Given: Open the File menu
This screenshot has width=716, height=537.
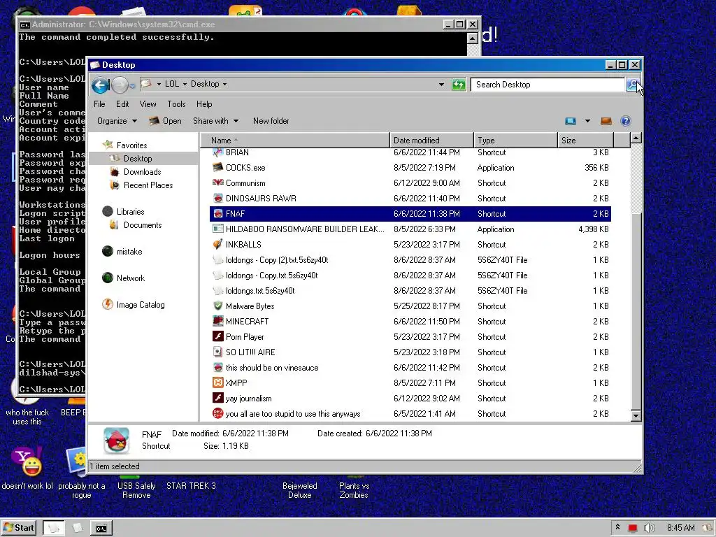Looking at the screenshot, I should [99, 104].
